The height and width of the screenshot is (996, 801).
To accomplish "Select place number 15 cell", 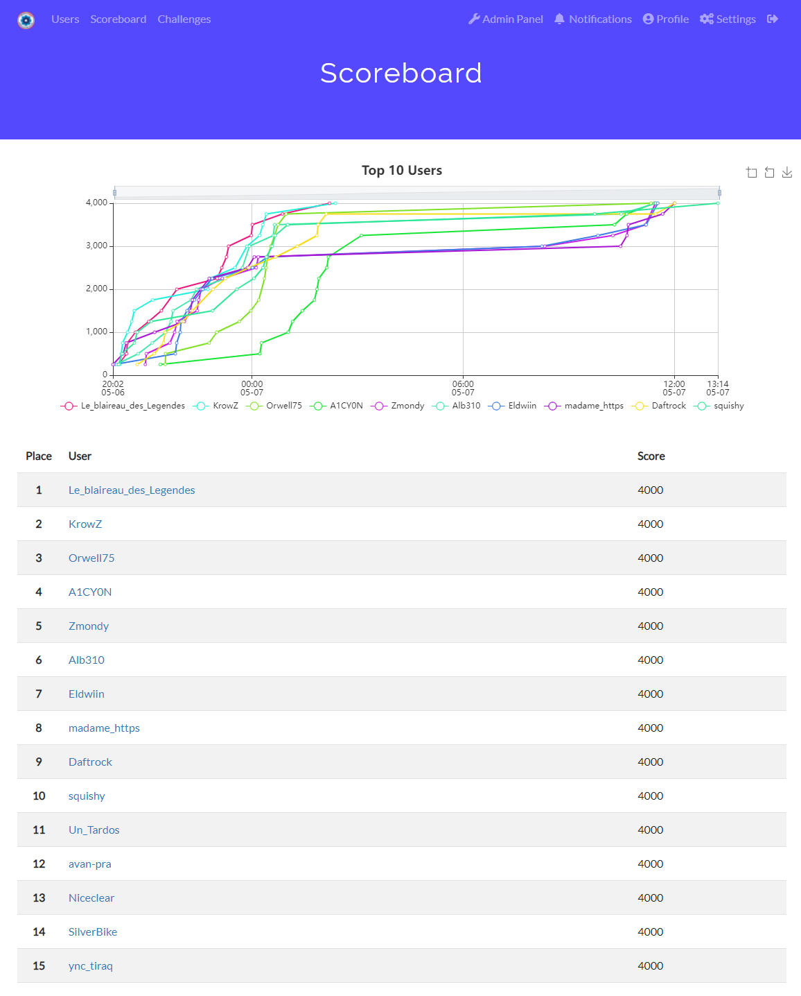I will point(39,966).
